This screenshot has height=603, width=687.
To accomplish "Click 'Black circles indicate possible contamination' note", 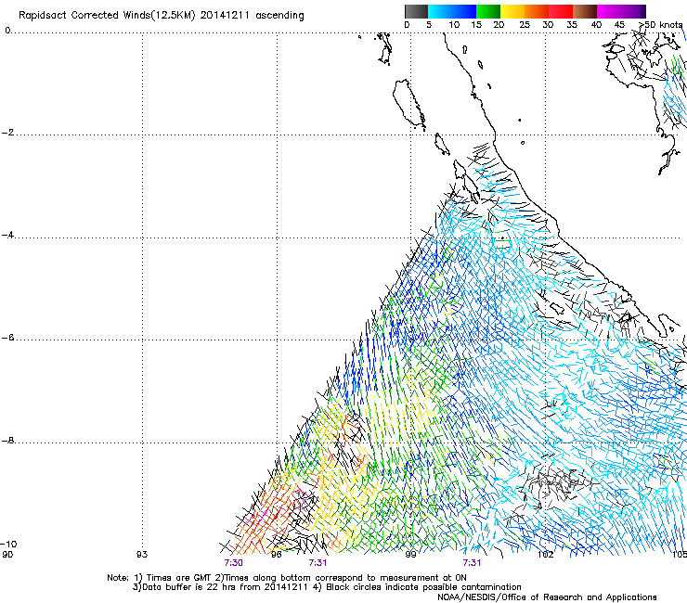I will 423,587.
